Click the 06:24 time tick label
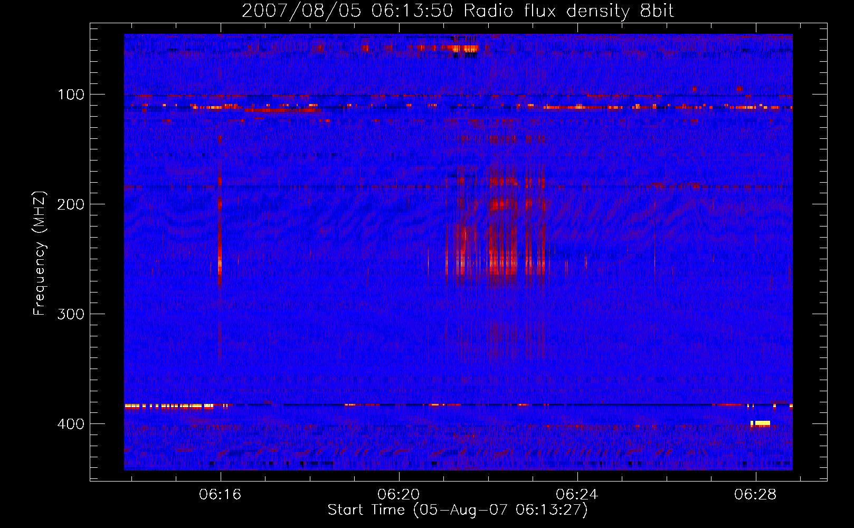Screen dimensions: 854x528 tap(577, 494)
